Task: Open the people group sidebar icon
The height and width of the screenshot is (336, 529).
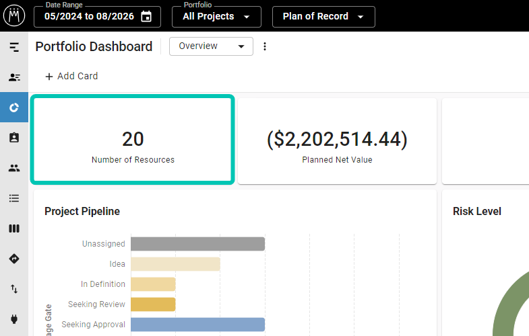Action: pos(14,168)
